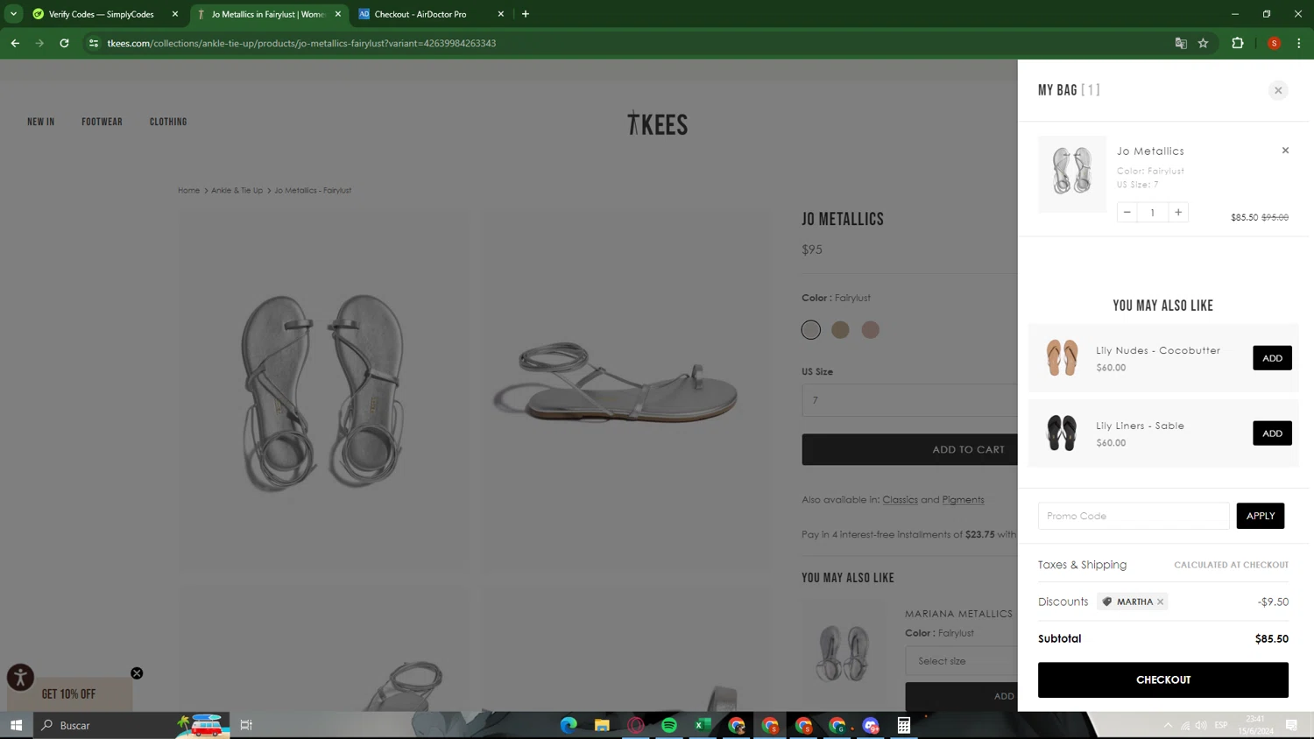Open the browser extensions menu
Viewport: 1314px width, 739px height.
(x=1238, y=43)
